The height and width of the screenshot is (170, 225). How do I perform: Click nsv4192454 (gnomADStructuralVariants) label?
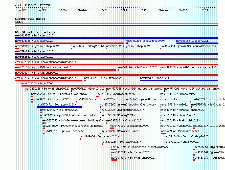(188, 46)
